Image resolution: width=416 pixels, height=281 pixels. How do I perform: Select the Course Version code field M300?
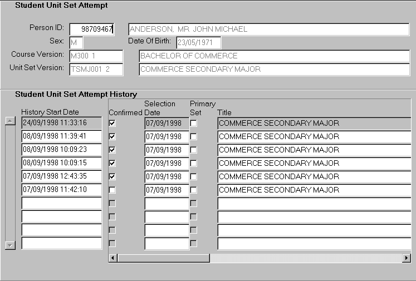pos(95,56)
